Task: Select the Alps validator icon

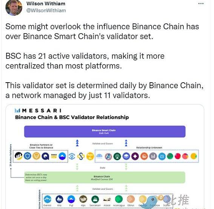Action: pos(83,199)
